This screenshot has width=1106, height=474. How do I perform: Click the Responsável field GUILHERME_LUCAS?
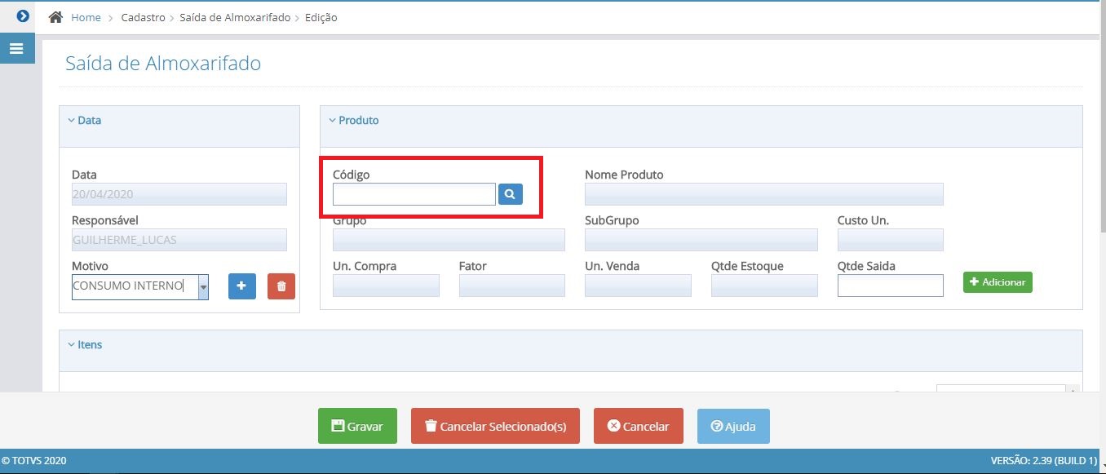[179, 240]
